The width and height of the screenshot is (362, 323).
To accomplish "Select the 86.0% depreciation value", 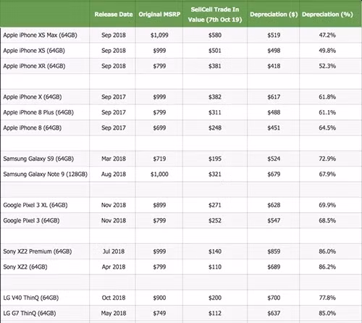I will pyautogui.click(x=327, y=251).
